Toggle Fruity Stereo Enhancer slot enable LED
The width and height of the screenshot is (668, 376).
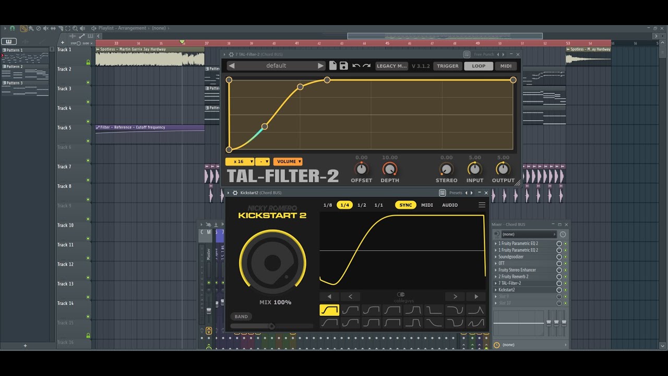click(x=565, y=270)
